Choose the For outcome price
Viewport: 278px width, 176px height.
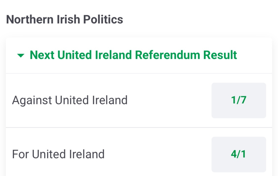click(239, 154)
